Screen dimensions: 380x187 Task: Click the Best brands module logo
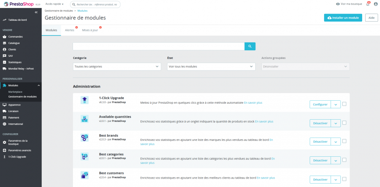pos(85,137)
